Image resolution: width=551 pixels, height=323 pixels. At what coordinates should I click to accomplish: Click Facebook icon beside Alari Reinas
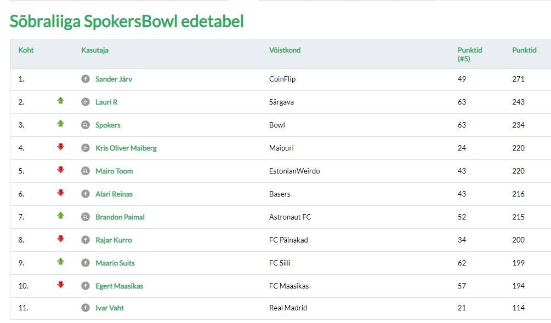[85, 194]
